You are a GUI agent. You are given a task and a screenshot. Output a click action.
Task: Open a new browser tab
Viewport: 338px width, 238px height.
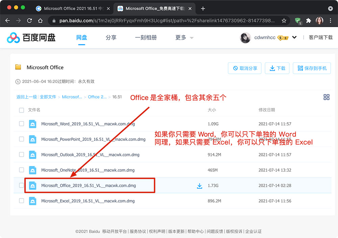pyautogui.click(x=203, y=9)
